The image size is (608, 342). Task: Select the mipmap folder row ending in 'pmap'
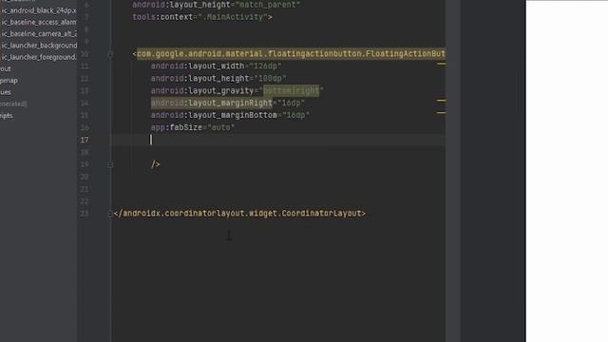point(9,81)
